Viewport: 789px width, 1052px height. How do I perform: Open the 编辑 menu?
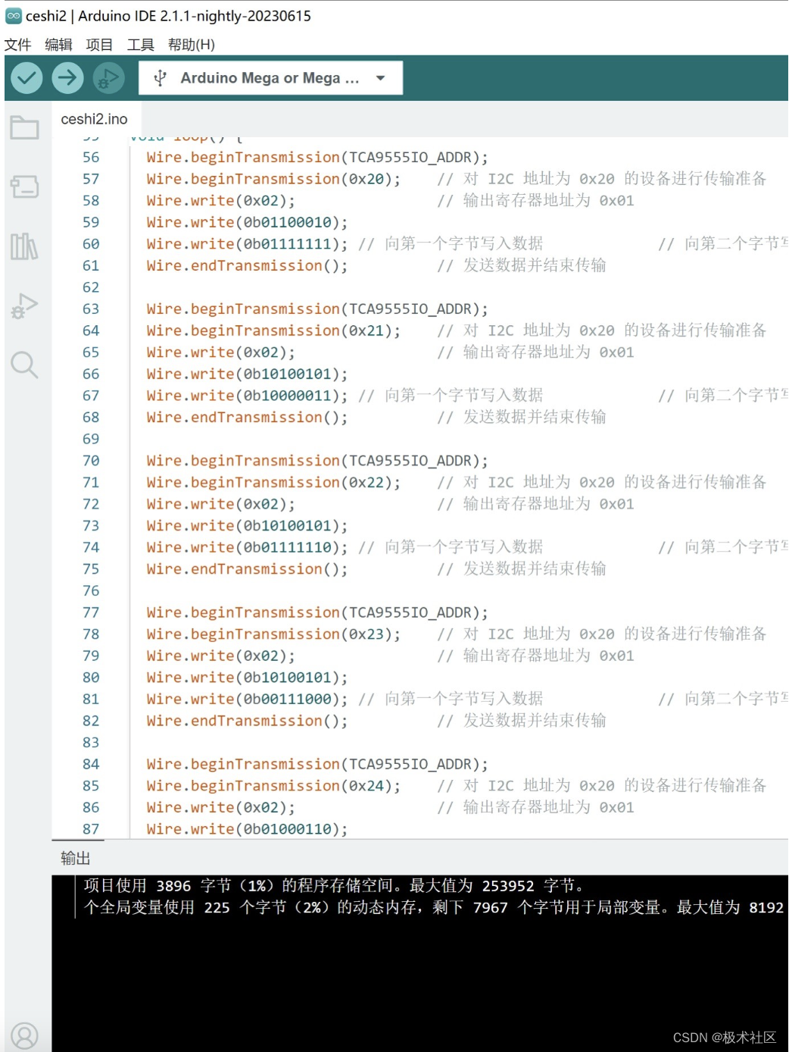(x=60, y=44)
